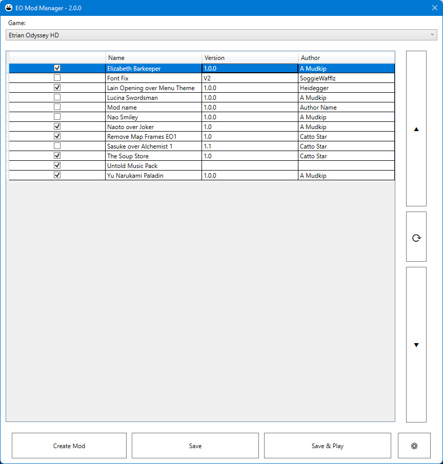Click Save & Play to launch
Viewport: 443px width, 464px height.
327,446
